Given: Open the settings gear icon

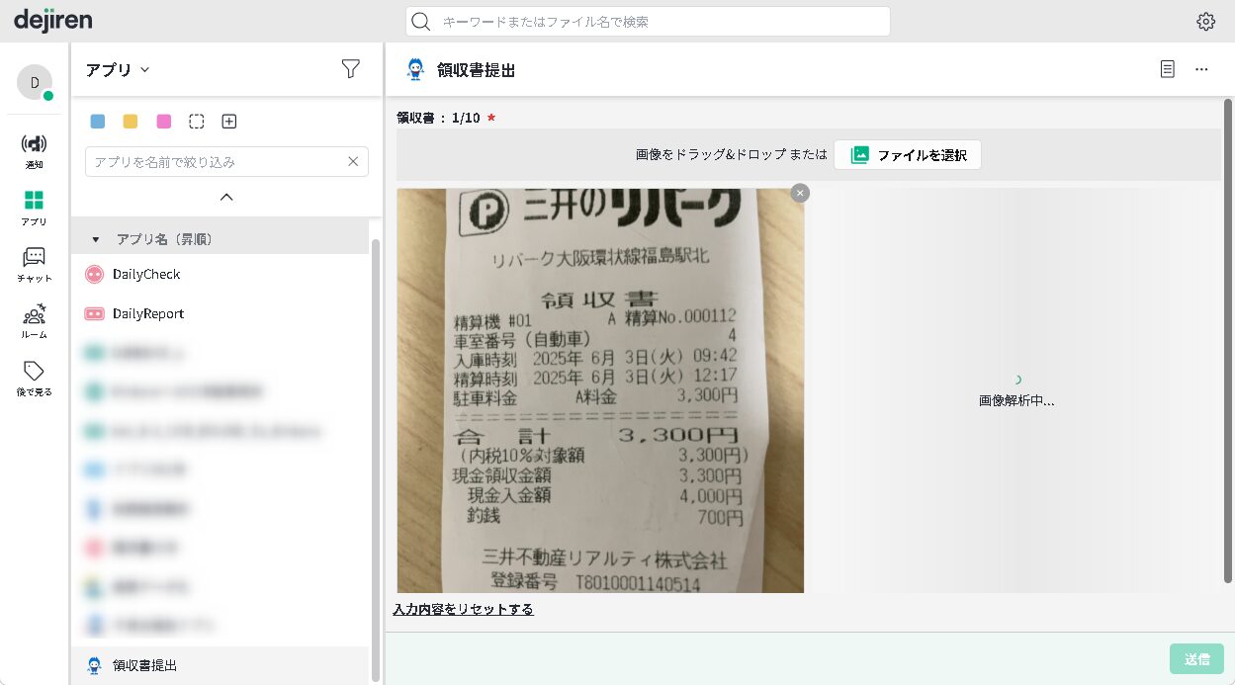Looking at the screenshot, I should click(x=1205, y=22).
